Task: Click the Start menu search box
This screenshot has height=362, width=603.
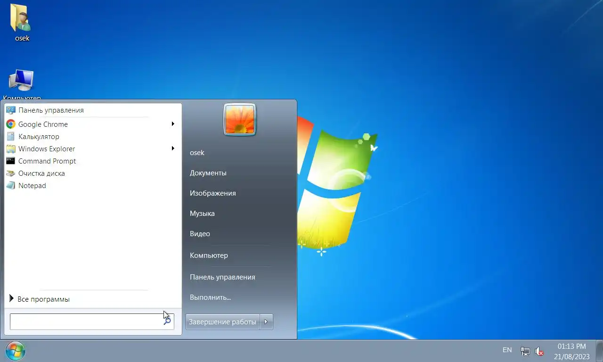Action: click(92, 321)
